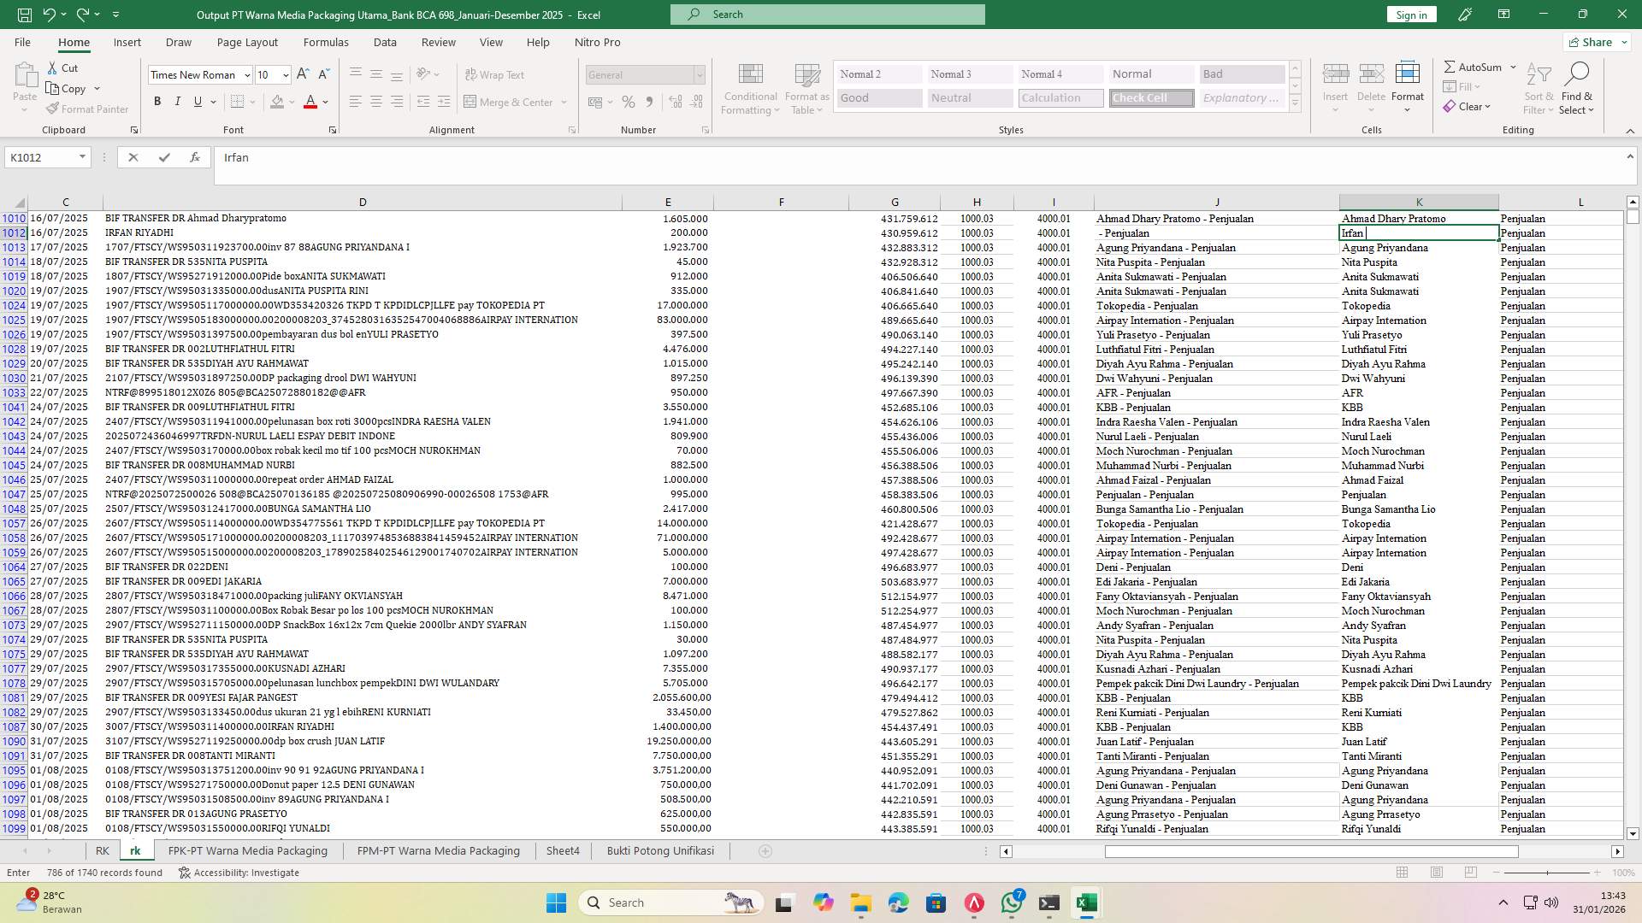Expand the Fill Color dropdown arrow

click(x=291, y=102)
